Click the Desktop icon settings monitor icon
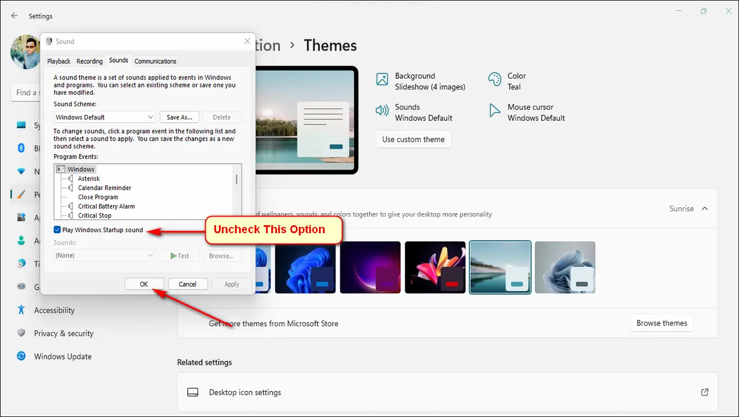739x417 pixels. (x=193, y=392)
